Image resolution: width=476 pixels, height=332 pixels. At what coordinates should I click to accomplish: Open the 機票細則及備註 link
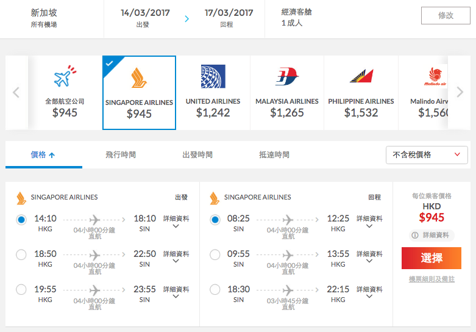click(432, 279)
